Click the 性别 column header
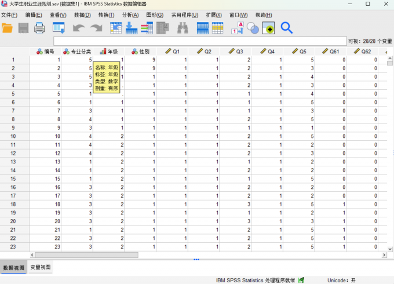Viewport: 394px width, 284px height. (140, 52)
